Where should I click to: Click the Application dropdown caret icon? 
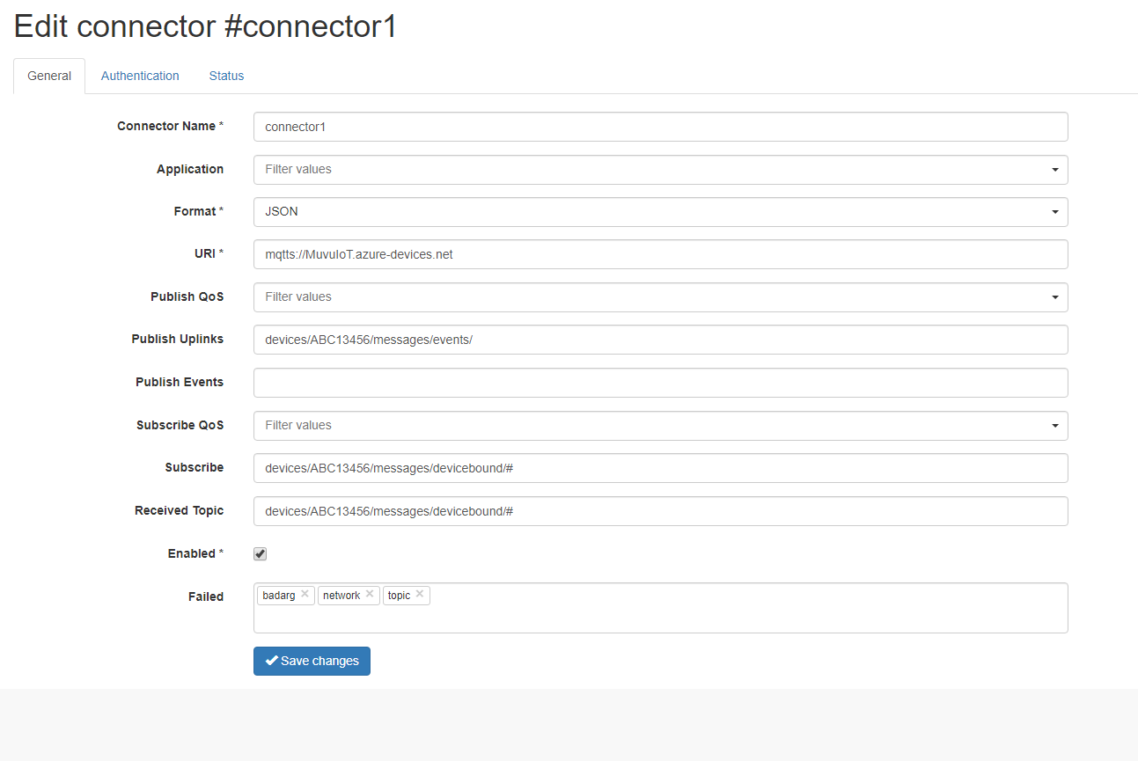pyautogui.click(x=1054, y=170)
